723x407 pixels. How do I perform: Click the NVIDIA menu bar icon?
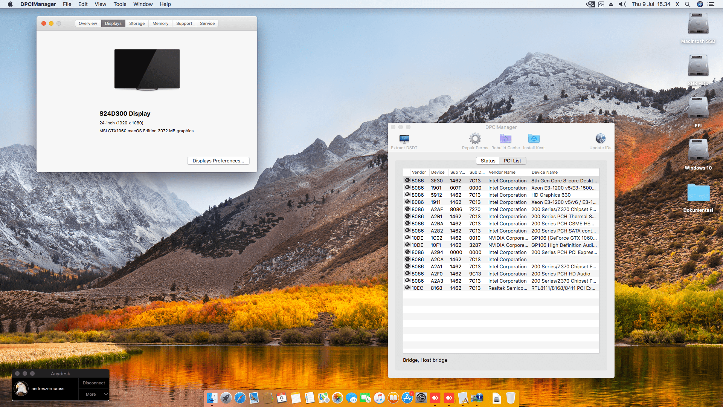(590, 4)
